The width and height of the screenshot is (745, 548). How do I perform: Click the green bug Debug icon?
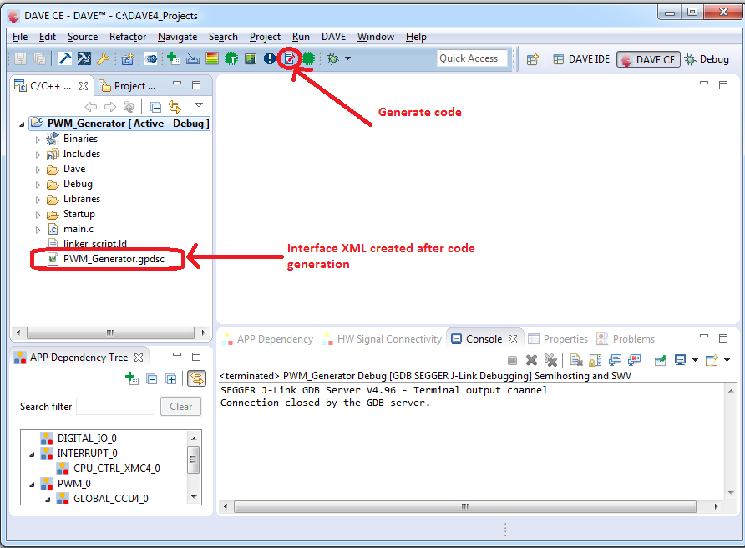click(x=332, y=58)
